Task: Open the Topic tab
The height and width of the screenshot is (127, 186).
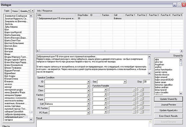Action: point(7,11)
